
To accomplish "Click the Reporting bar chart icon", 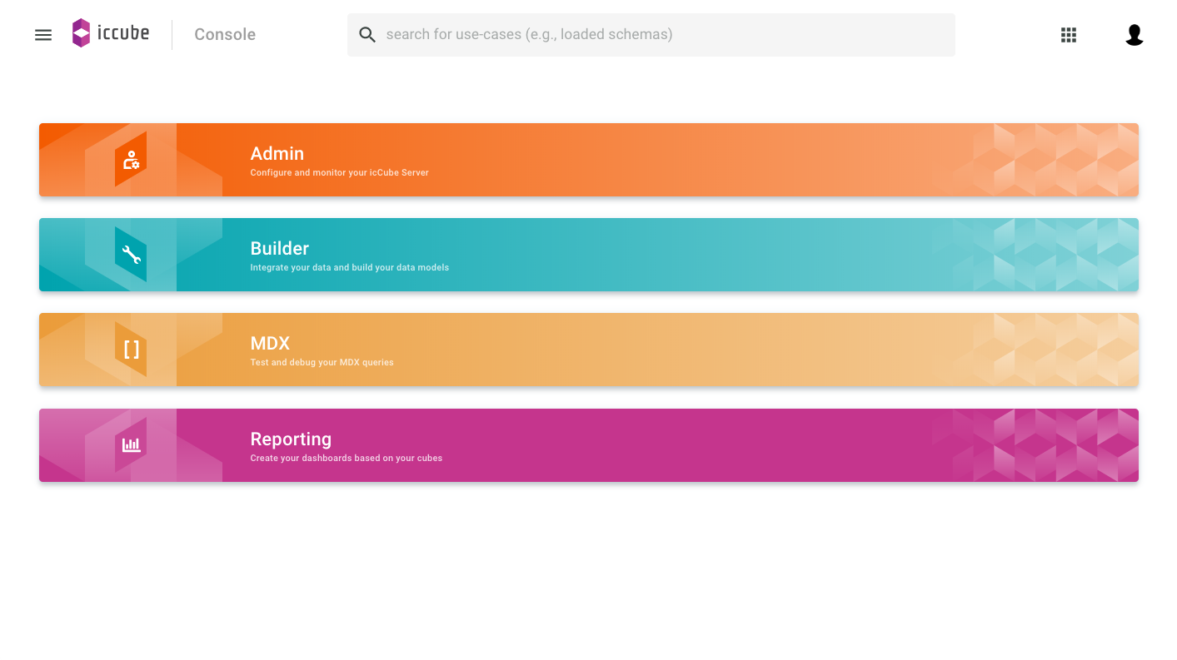I will [x=131, y=445].
